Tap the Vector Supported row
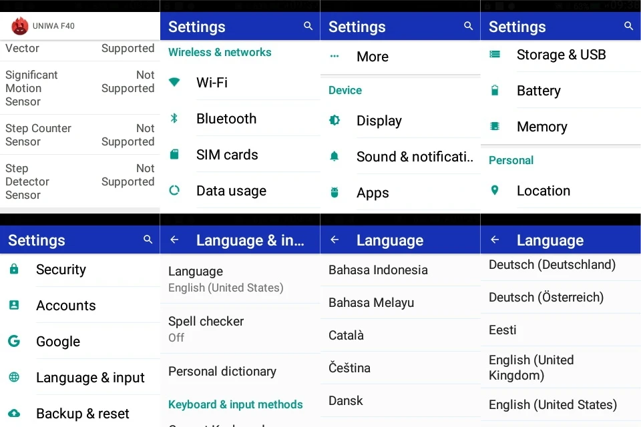This screenshot has height=427, width=641. pyautogui.click(x=79, y=50)
